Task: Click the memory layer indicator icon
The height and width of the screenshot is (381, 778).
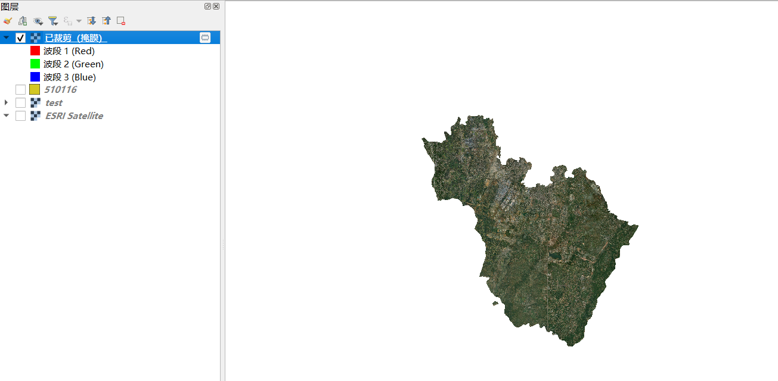Action: [205, 38]
